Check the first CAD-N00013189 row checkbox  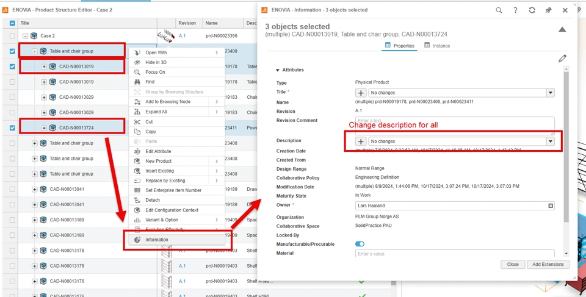click(12, 220)
